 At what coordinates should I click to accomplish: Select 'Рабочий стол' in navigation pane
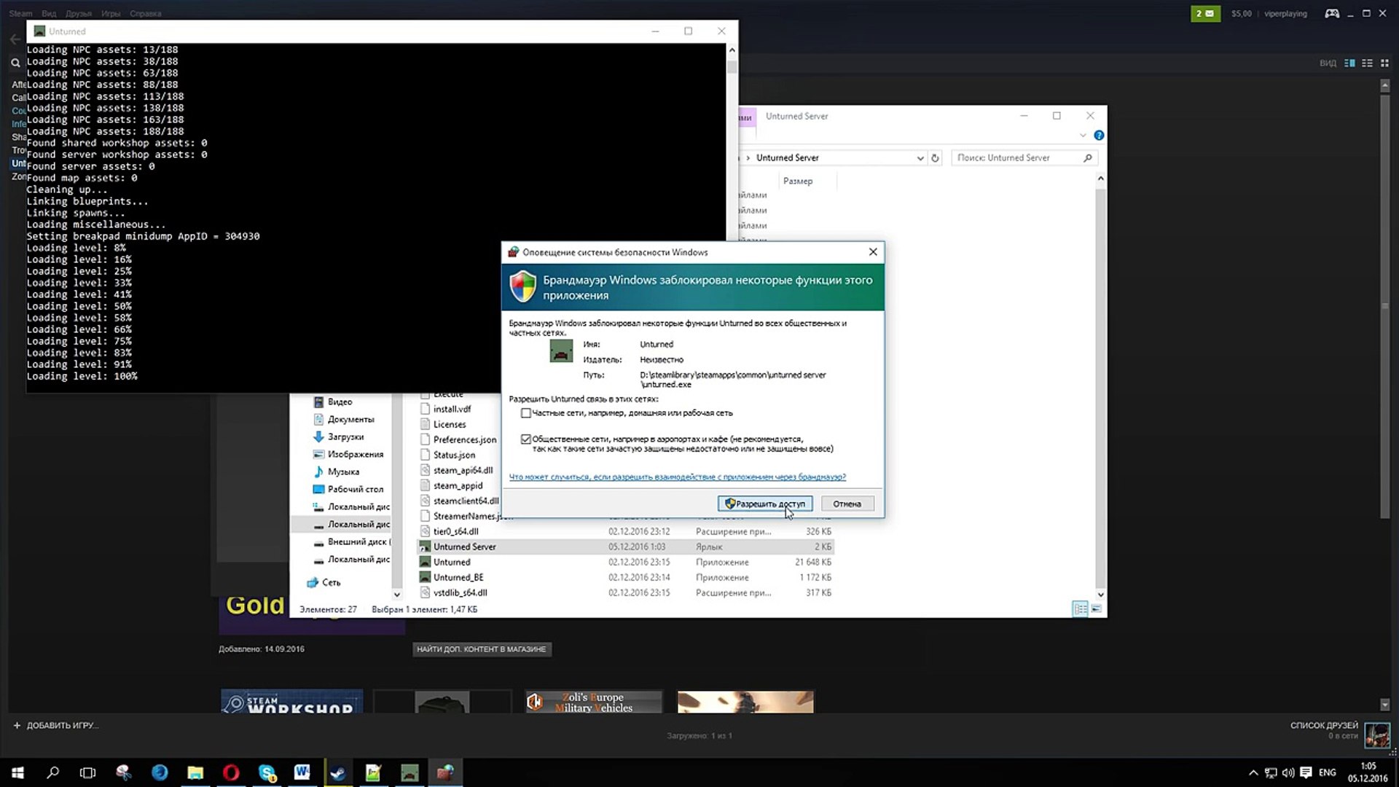click(355, 489)
